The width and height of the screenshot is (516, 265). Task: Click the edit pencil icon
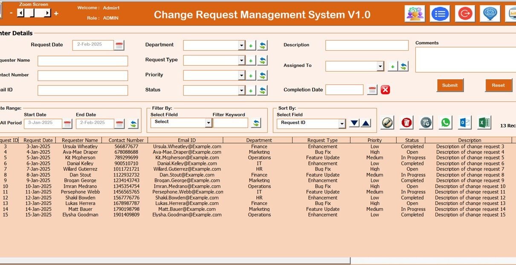tap(387, 123)
